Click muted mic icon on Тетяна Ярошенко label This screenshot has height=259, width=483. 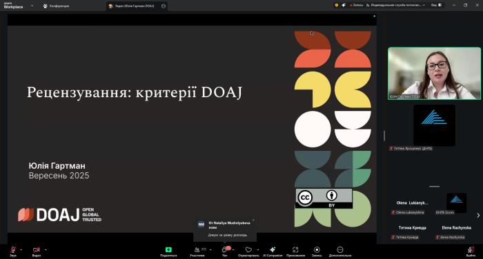[x=391, y=148]
